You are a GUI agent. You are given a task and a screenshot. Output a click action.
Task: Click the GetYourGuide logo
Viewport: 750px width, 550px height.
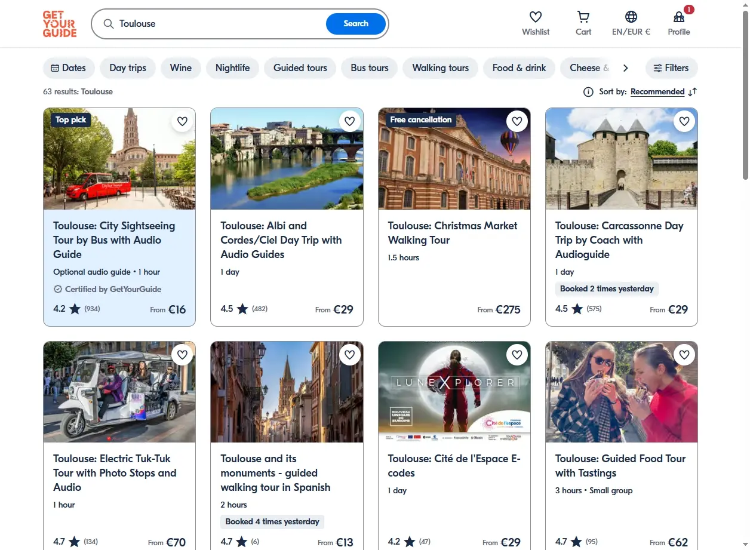pyautogui.click(x=60, y=24)
